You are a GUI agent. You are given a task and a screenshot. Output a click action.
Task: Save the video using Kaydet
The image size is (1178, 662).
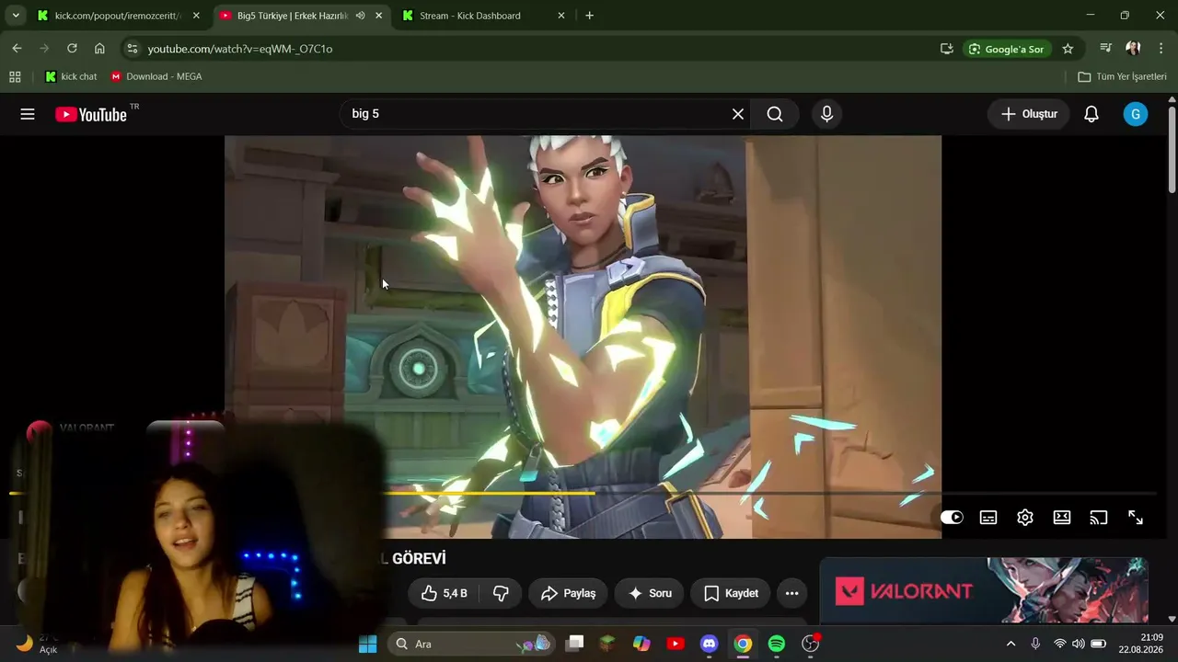click(x=731, y=593)
